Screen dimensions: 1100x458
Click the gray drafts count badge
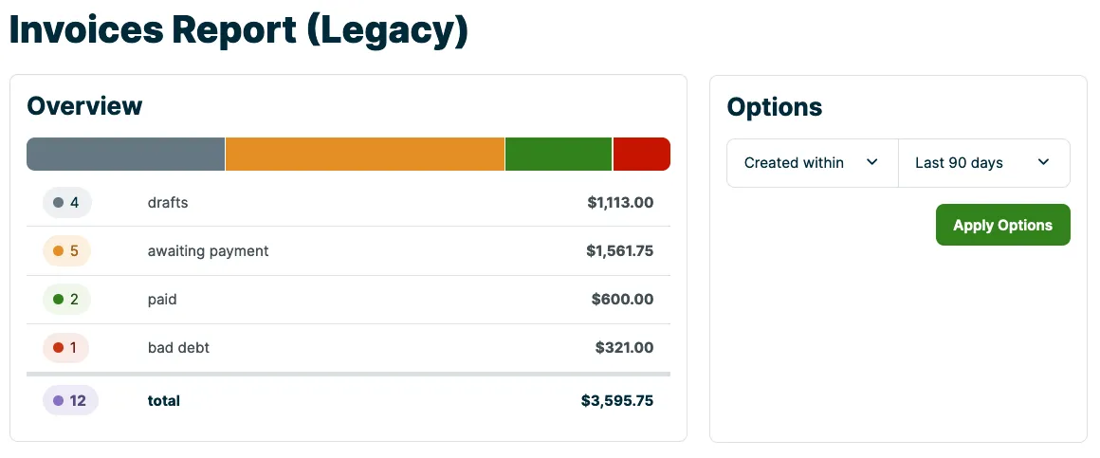[67, 203]
